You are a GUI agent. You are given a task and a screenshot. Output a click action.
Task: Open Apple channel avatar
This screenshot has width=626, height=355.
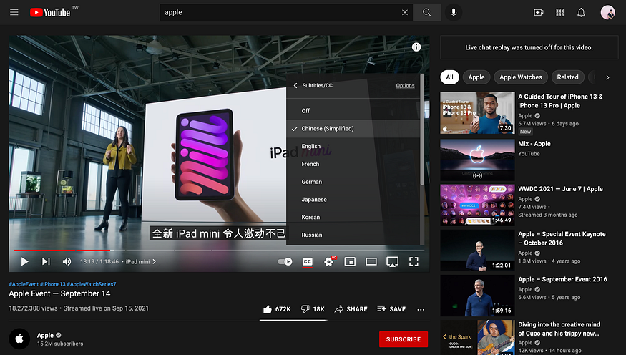19,339
